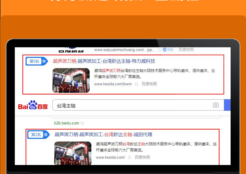Open the www.twxida.com/ URL in the 诚招代理 result

coord(111,157)
